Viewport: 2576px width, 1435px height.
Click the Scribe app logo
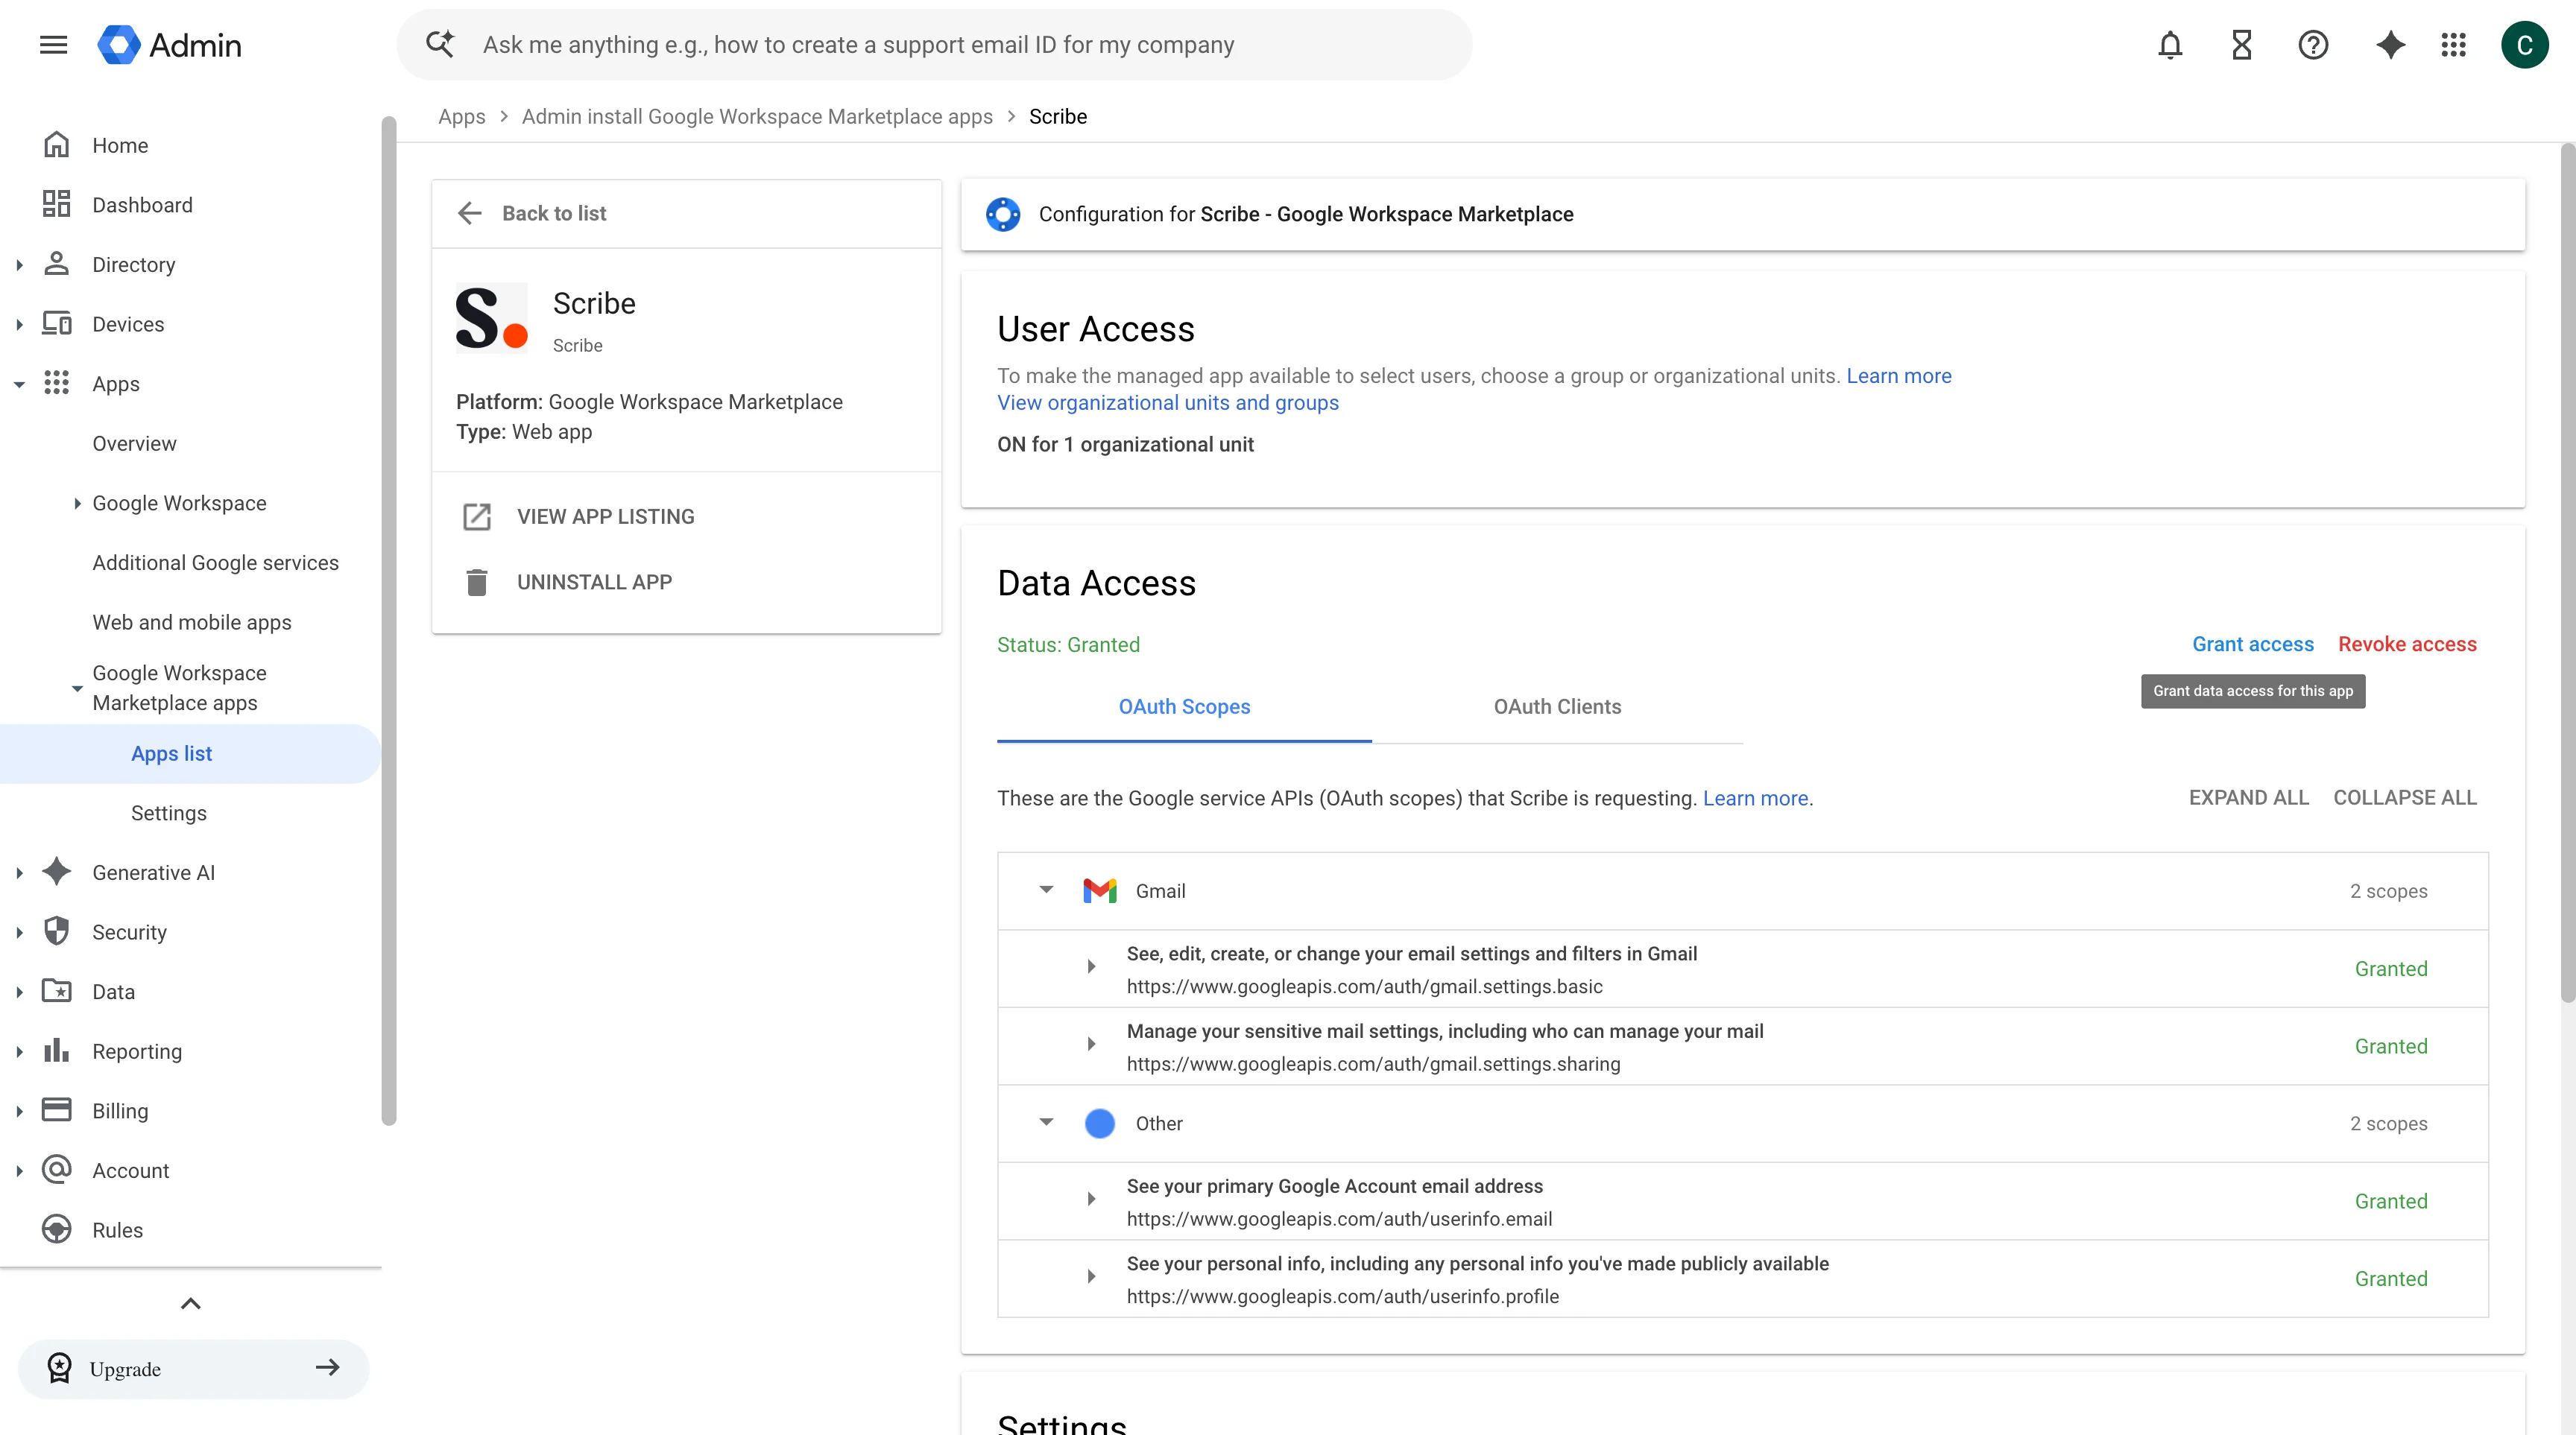[491, 319]
